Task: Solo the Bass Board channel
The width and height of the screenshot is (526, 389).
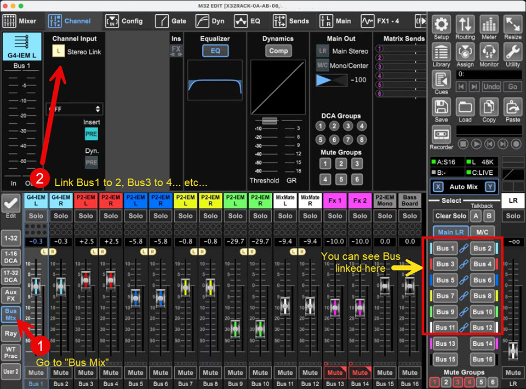Action: [x=410, y=216]
